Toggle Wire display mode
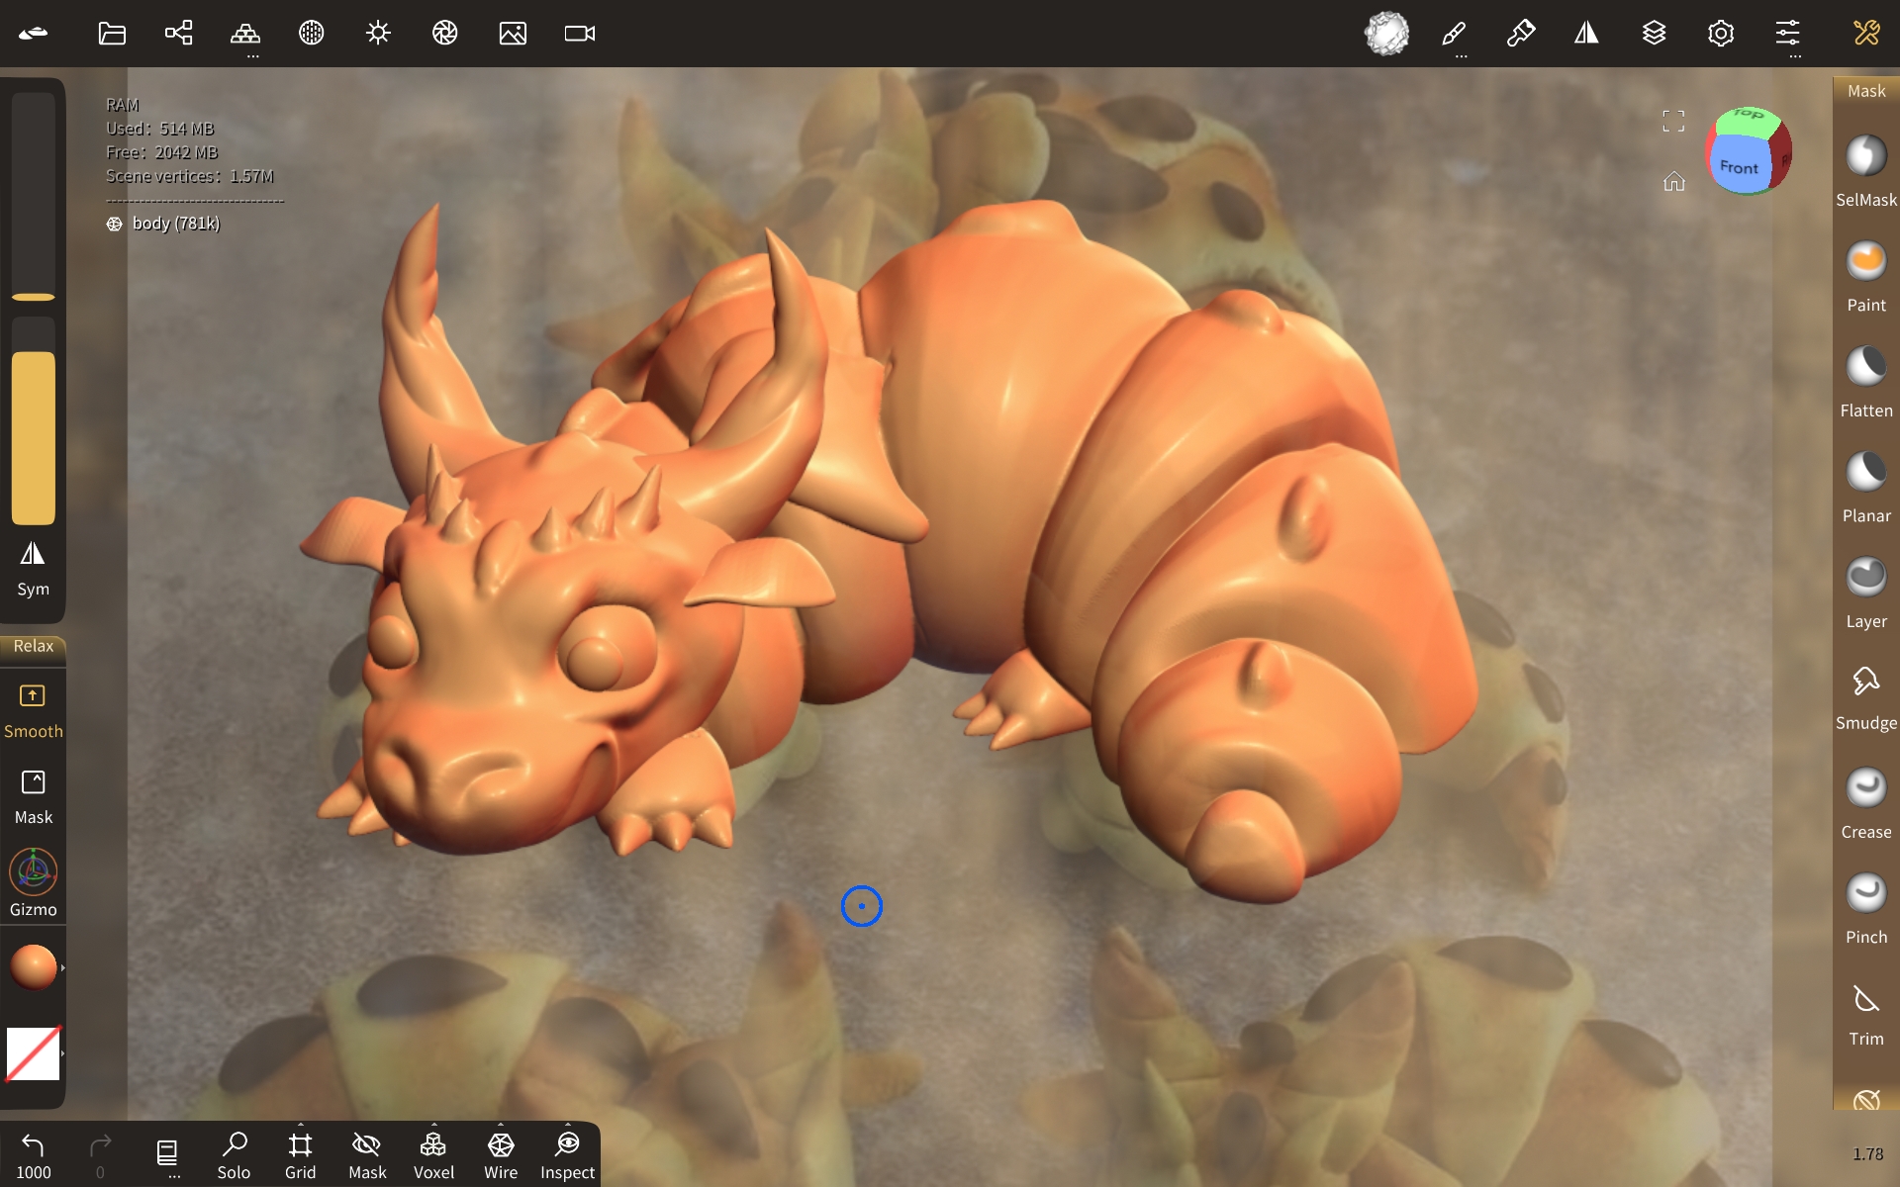The width and height of the screenshot is (1900, 1187). [501, 1150]
